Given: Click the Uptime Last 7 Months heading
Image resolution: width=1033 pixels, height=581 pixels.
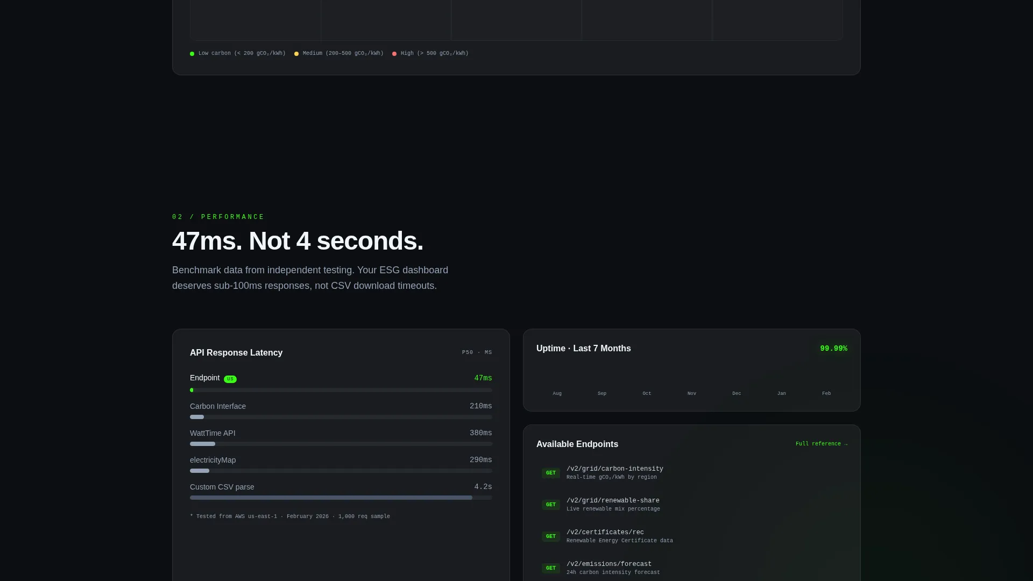Looking at the screenshot, I should [x=584, y=349].
